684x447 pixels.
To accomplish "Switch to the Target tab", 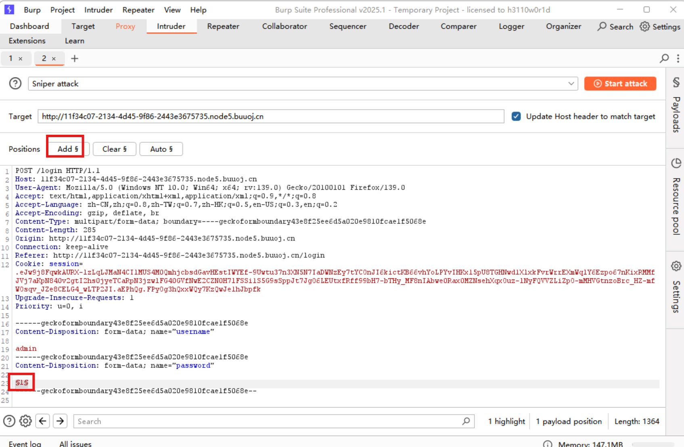I will coord(83,26).
